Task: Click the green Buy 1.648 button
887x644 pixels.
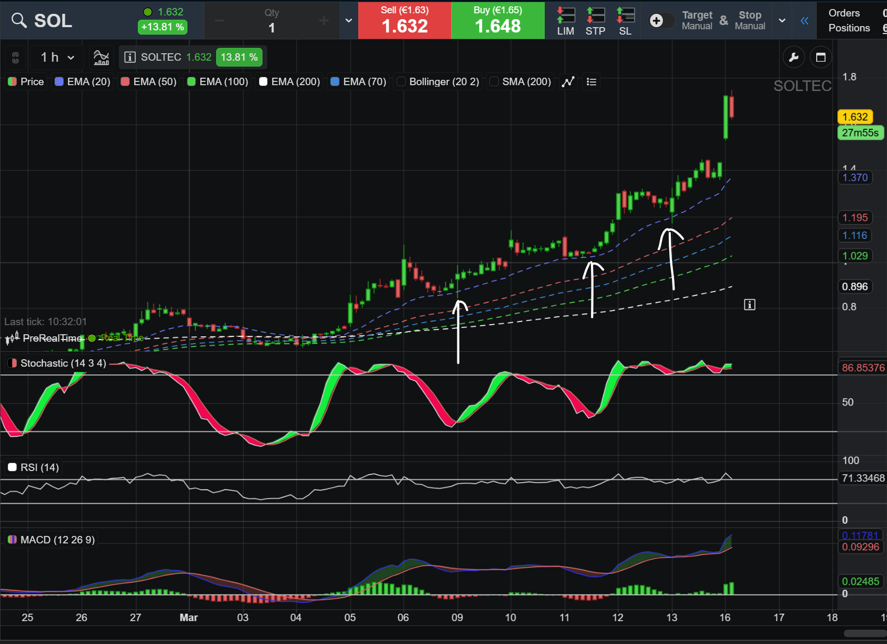Action: (498, 21)
